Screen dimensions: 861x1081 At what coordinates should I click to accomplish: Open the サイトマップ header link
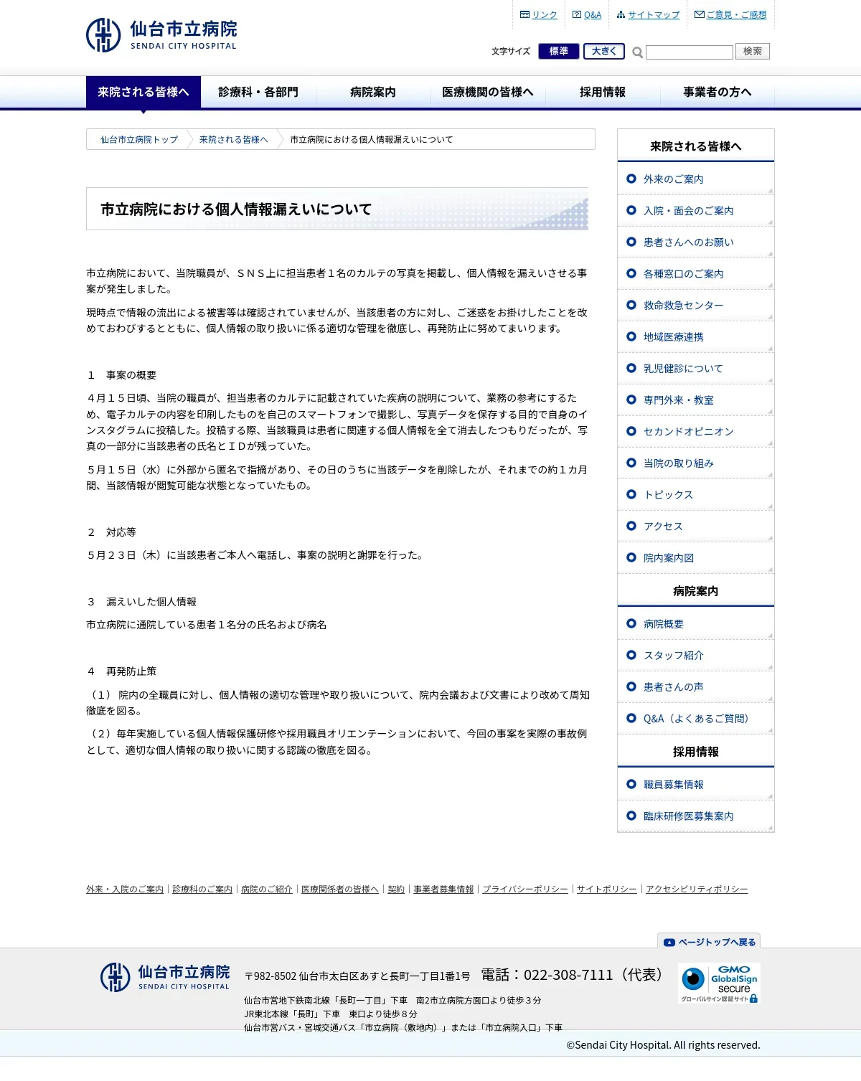(x=654, y=15)
